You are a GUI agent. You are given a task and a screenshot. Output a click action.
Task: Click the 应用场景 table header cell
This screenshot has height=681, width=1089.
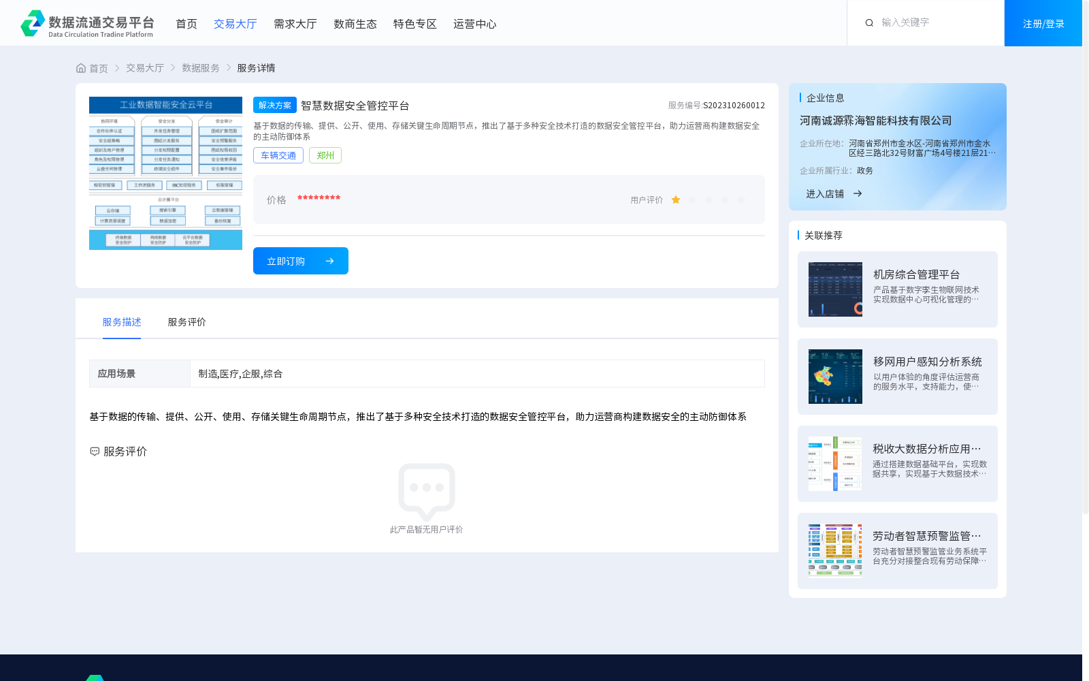140,374
